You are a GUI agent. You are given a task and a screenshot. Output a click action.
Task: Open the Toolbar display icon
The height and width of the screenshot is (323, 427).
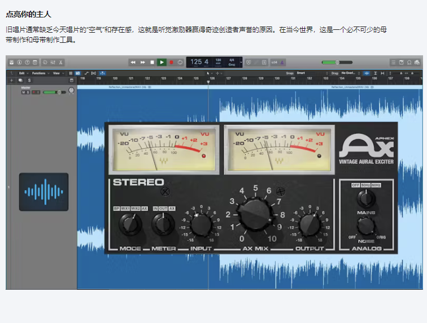click(x=35, y=62)
